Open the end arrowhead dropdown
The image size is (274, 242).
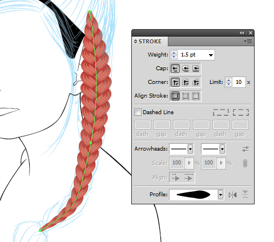click(x=222, y=149)
